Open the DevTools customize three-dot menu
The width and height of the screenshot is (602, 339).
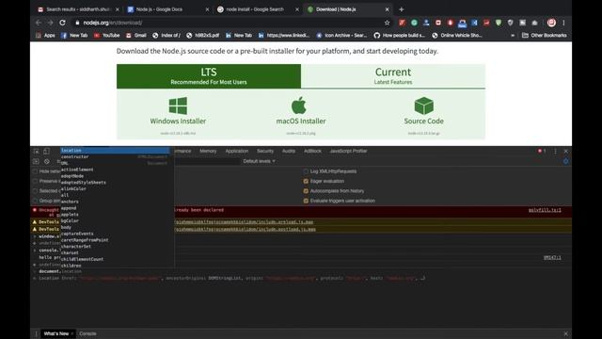[555, 151]
